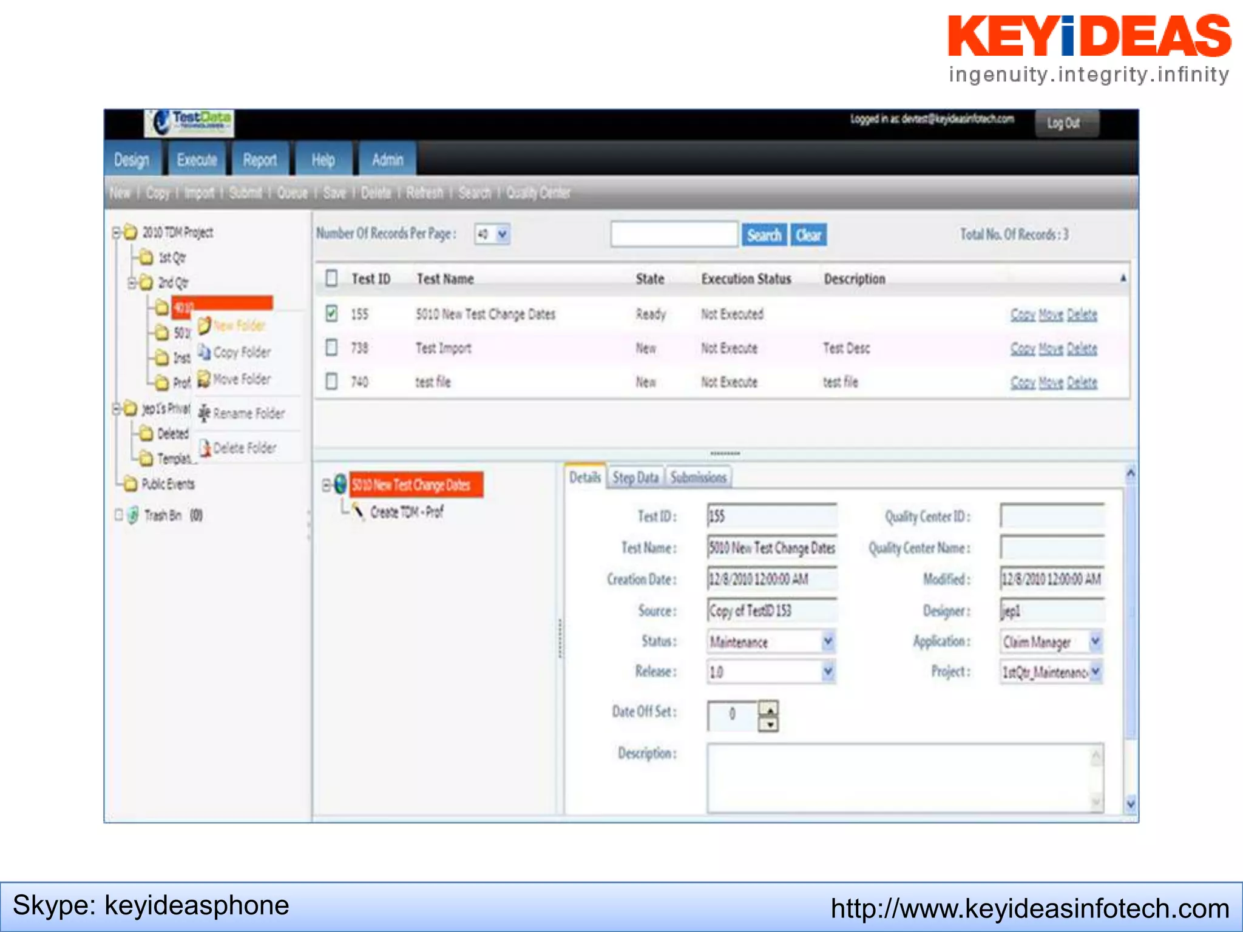Image resolution: width=1243 pixels, height=932 pixels.
Task: Click the Deleted folder icon
Action: 146,433
